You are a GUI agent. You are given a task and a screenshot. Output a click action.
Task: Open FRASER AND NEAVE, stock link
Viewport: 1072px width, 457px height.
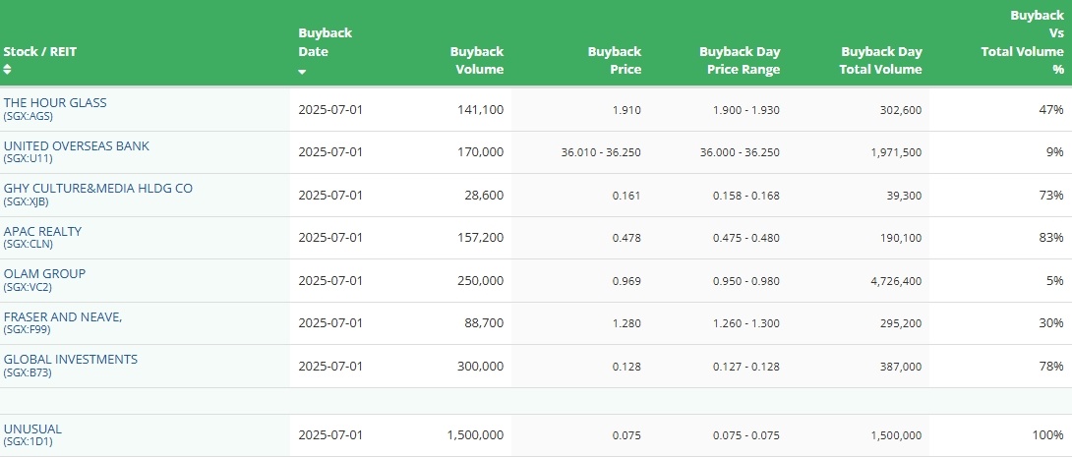(x=63, y=317)
